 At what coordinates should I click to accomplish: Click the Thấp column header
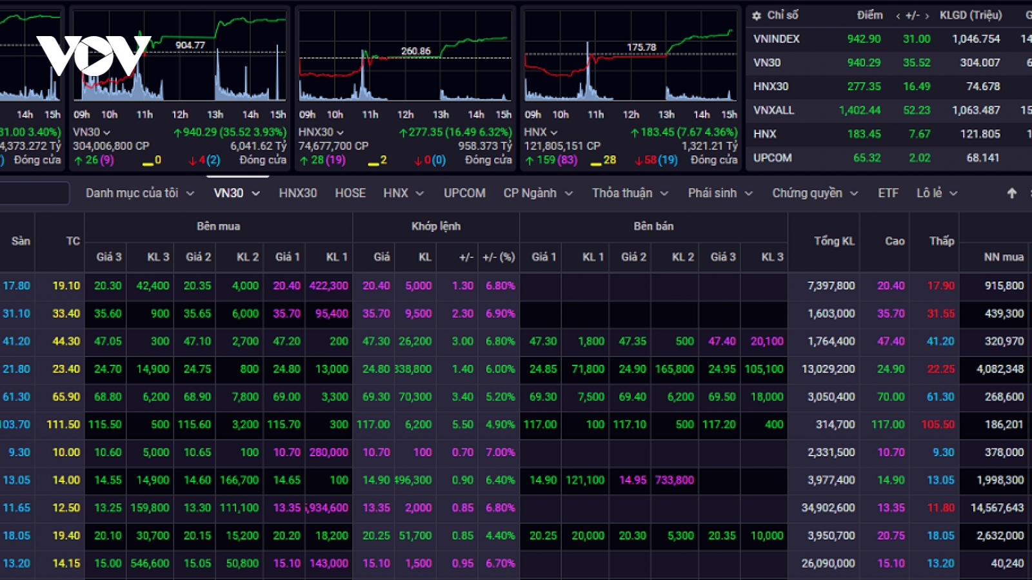pos(942,241)
